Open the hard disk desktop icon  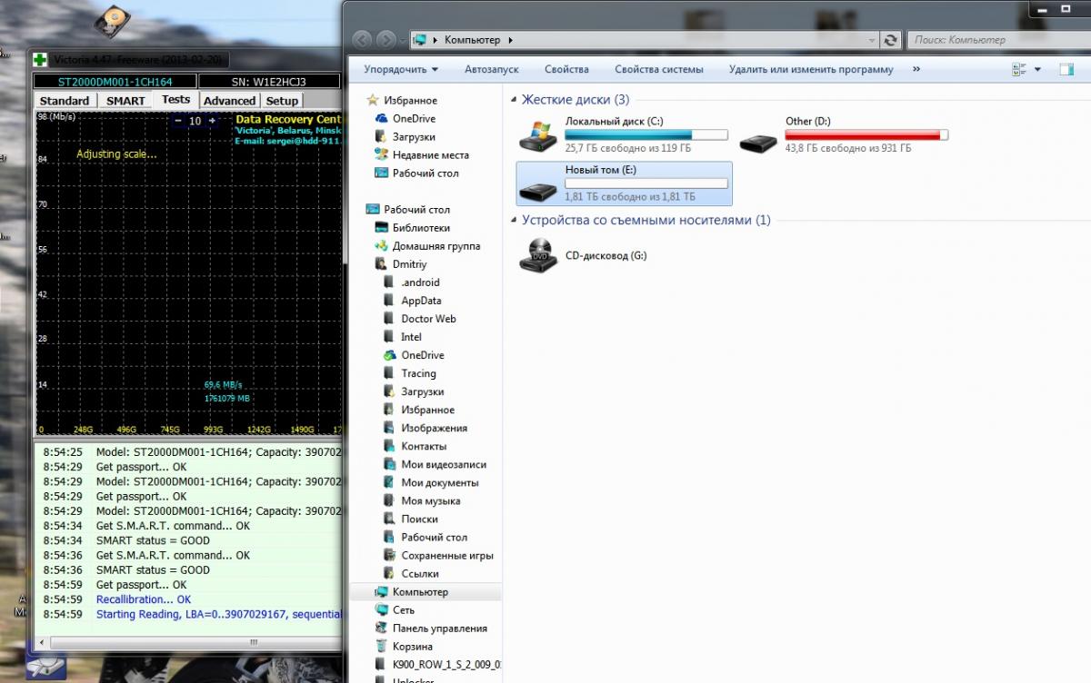(x=113, y=20)
